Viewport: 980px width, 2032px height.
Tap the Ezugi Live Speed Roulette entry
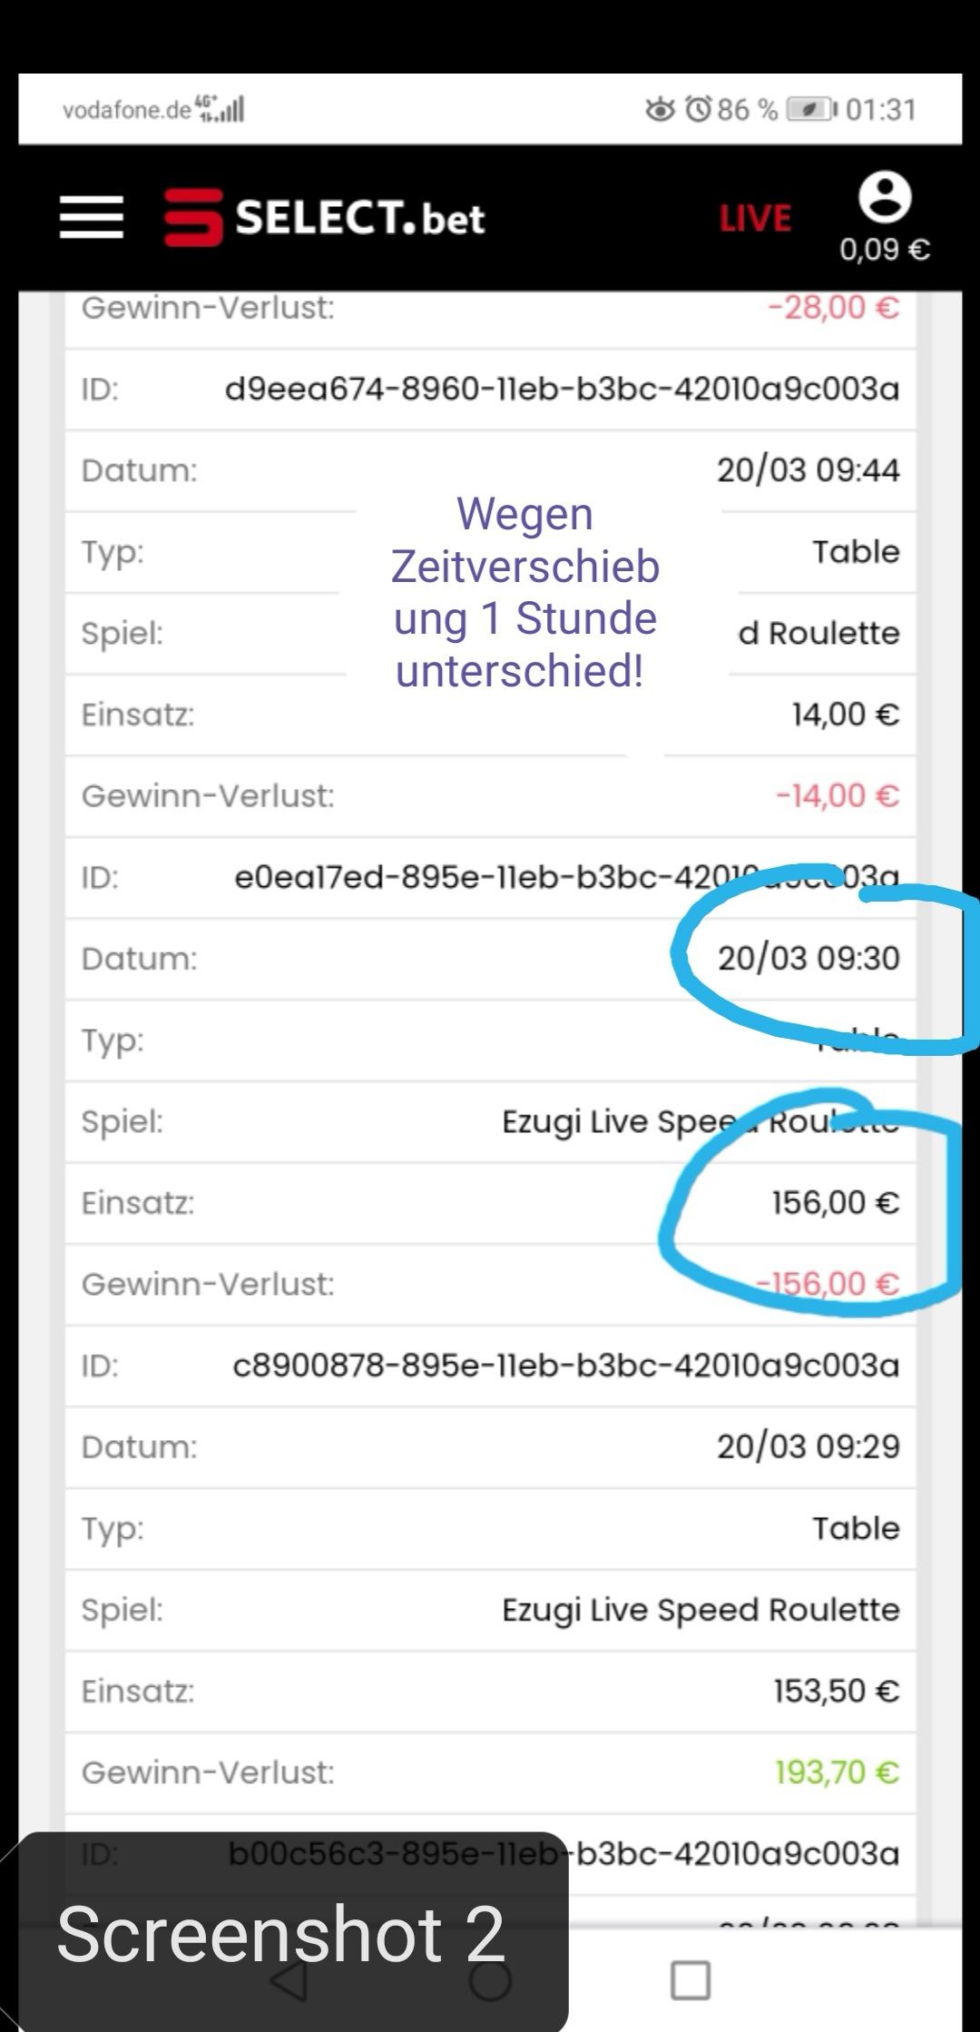(x=700, y=1610)
